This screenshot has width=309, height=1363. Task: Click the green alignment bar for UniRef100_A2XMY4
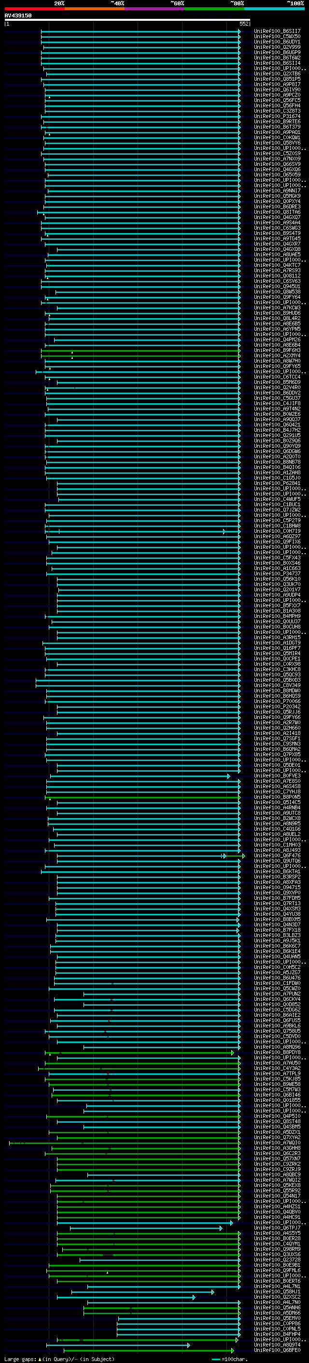[140, 355]
